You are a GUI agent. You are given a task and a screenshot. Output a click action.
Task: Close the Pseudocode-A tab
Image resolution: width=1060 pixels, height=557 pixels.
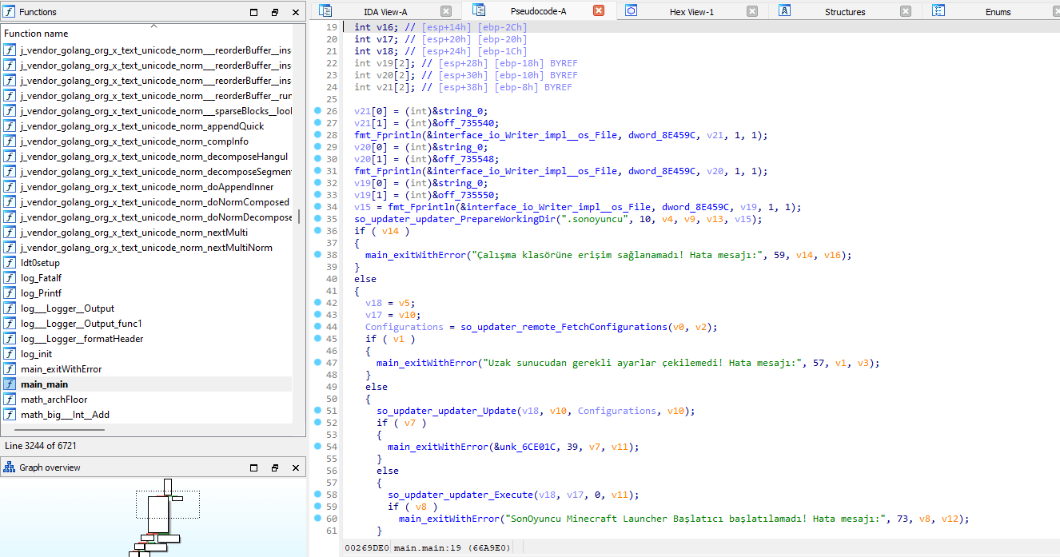point(599,10)
